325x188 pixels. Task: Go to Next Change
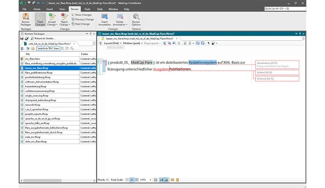click(x=80, y=24)
